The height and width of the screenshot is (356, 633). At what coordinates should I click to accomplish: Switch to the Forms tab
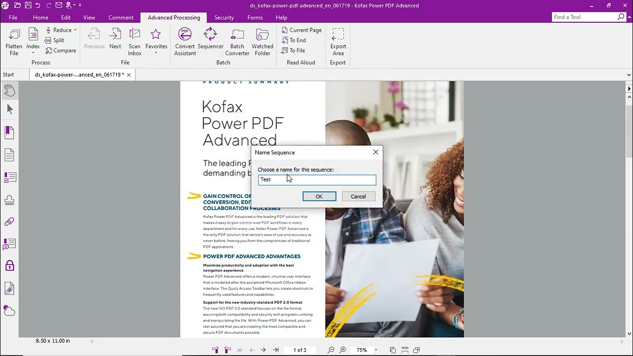click(x=255, y=17)
